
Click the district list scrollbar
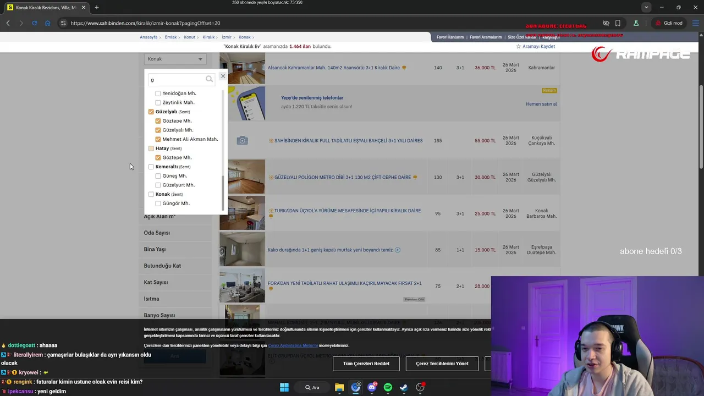click(223, 193)
